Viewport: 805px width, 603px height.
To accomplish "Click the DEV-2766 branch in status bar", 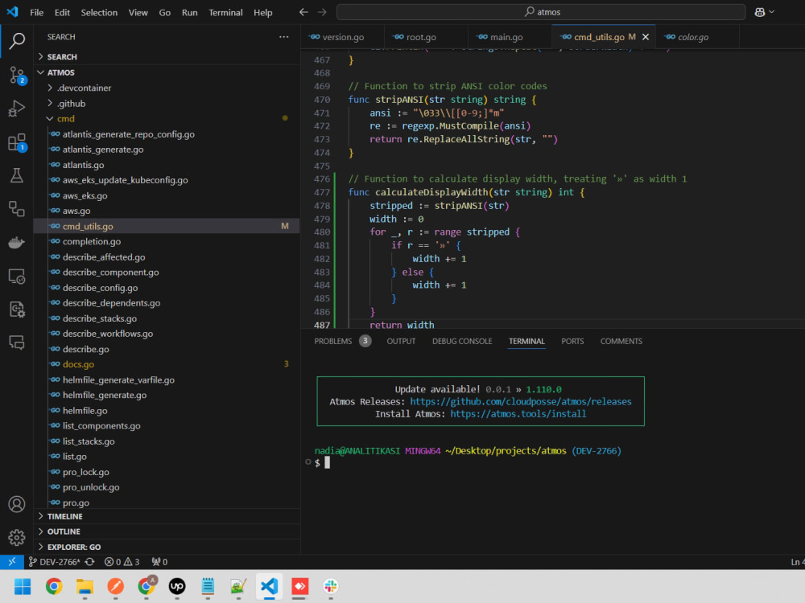I will 56,562.
